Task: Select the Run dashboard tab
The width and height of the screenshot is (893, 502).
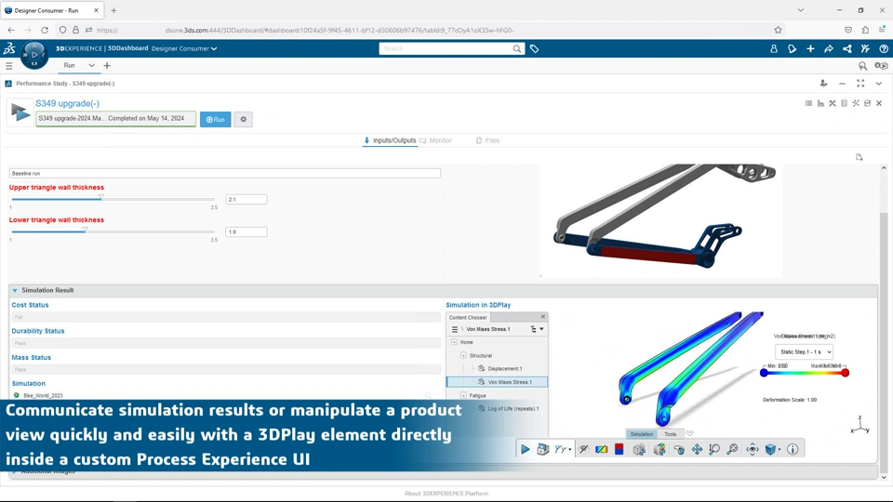Action: [x=69, y=65]
